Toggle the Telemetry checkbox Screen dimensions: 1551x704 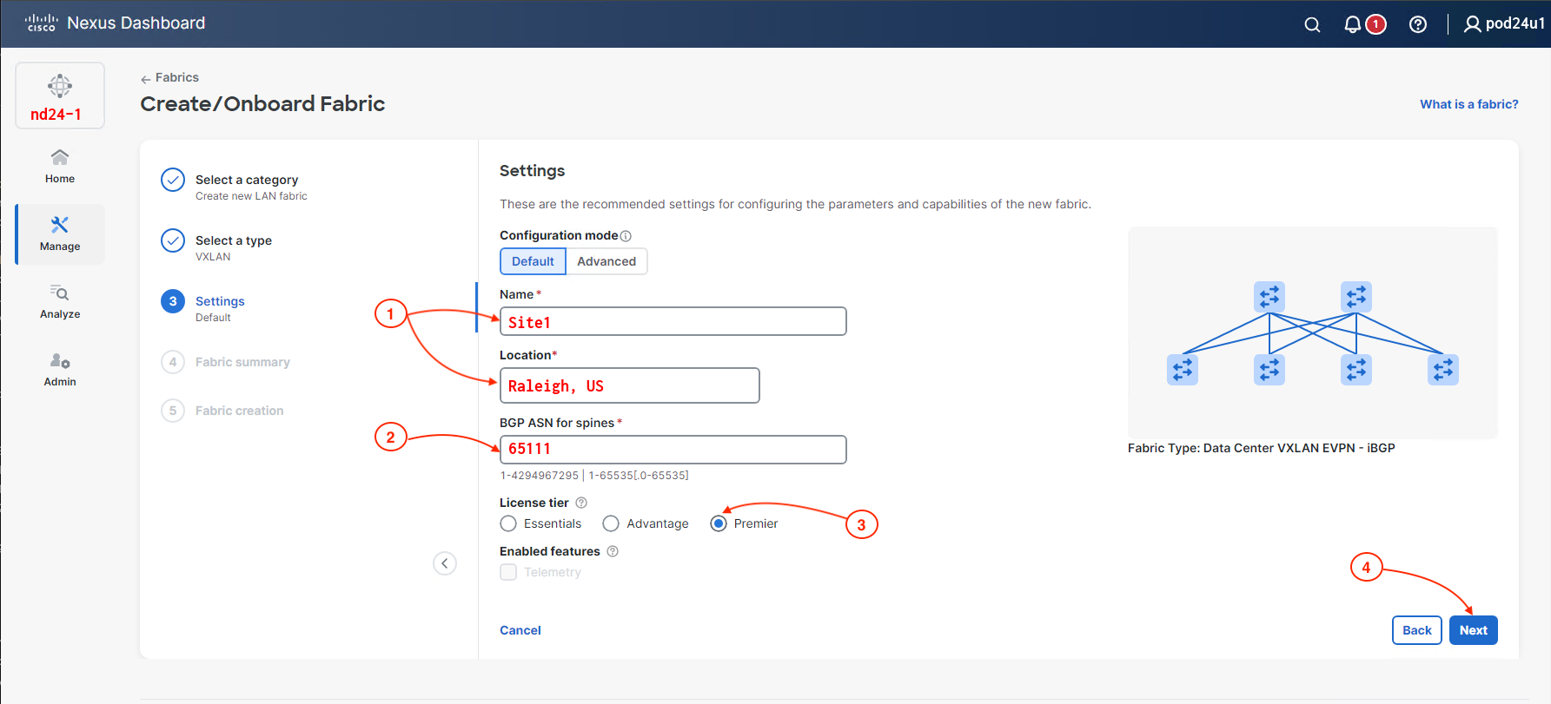point(509,572)
